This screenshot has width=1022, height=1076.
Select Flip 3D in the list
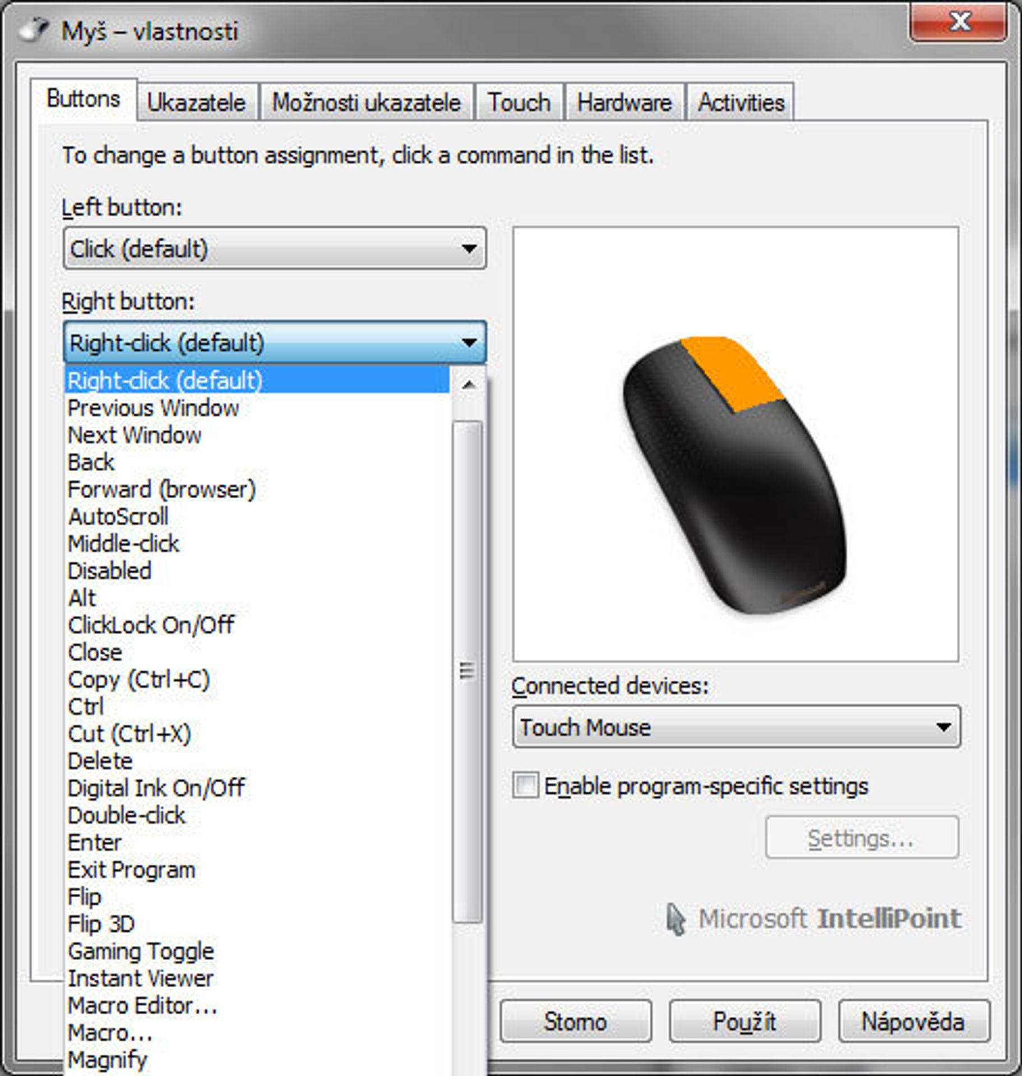[257, 924]
